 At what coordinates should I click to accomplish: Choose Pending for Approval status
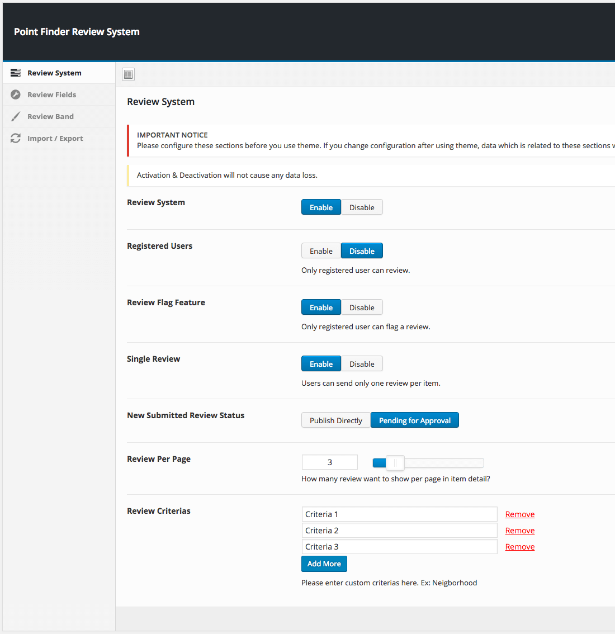[x=414, y=420]
